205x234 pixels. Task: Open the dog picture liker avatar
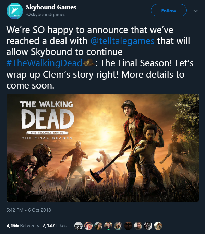click(158, 226)
